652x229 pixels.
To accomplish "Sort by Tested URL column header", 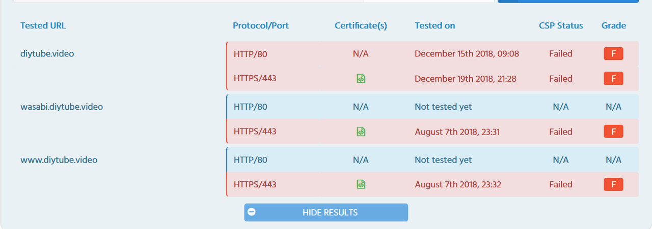I will pos(43,25).
